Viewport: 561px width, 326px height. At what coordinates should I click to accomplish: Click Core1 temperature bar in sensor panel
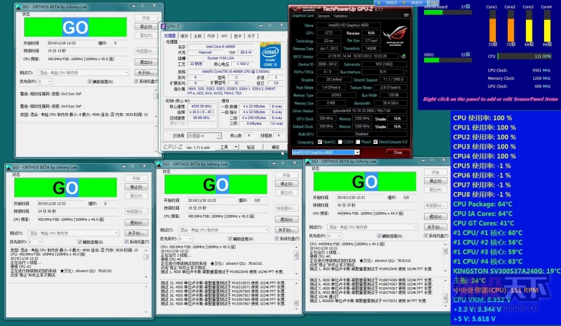(x=493, y=26)
